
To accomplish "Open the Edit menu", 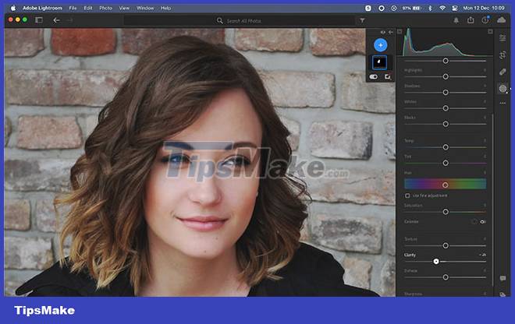I will coord(88,8).
